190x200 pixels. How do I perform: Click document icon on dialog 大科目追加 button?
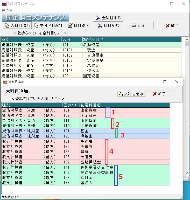tap(121, 94)
